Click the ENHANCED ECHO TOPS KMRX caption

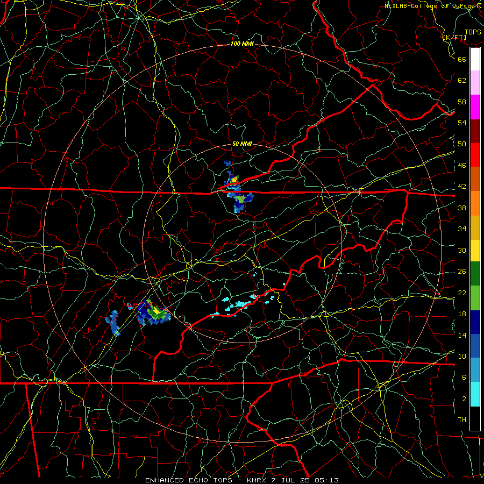coord(241,480)
